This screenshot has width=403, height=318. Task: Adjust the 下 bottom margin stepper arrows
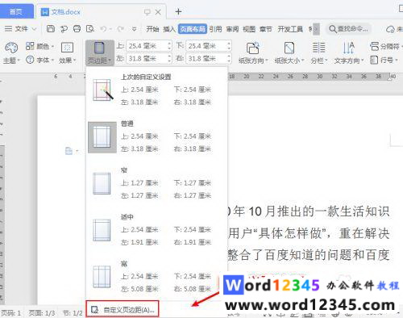(229, 46)
